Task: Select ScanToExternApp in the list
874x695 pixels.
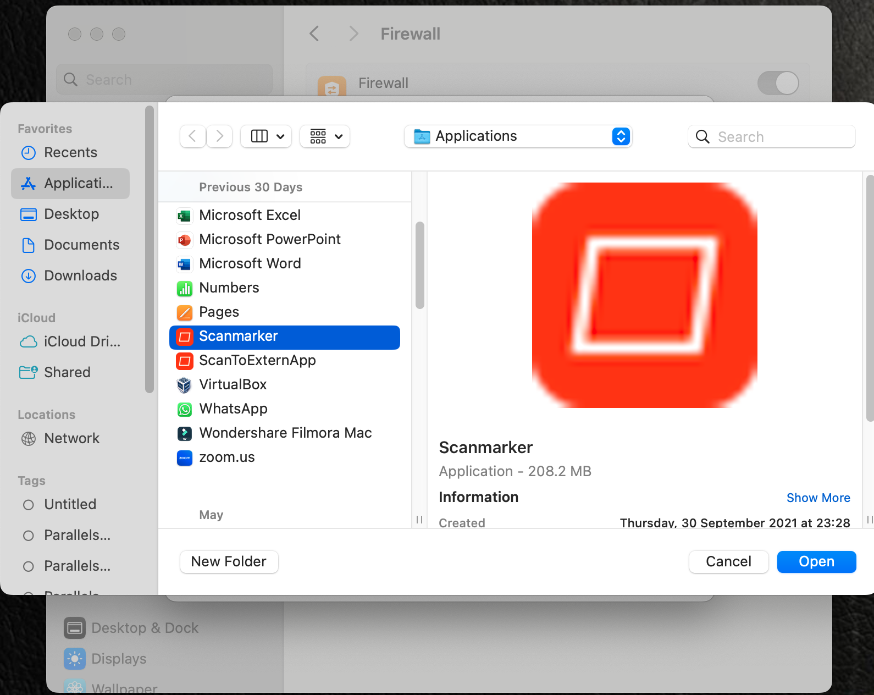Action: coord(285,361)
